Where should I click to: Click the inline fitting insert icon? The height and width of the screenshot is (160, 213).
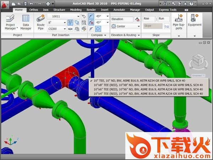tap(70, 29)
